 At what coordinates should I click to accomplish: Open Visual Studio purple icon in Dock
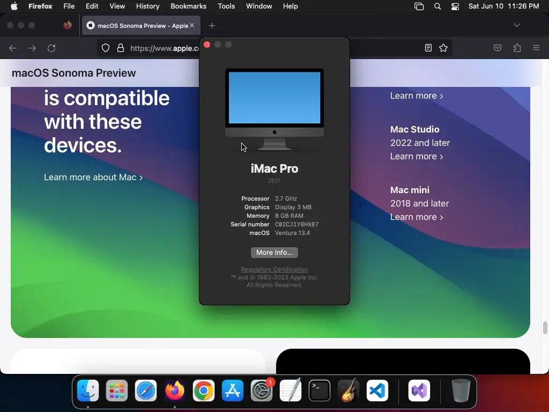tap(419, 391)
